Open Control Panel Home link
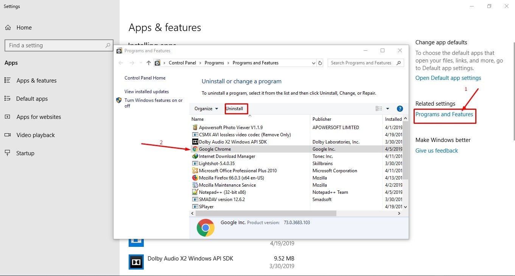 (145, 78)
